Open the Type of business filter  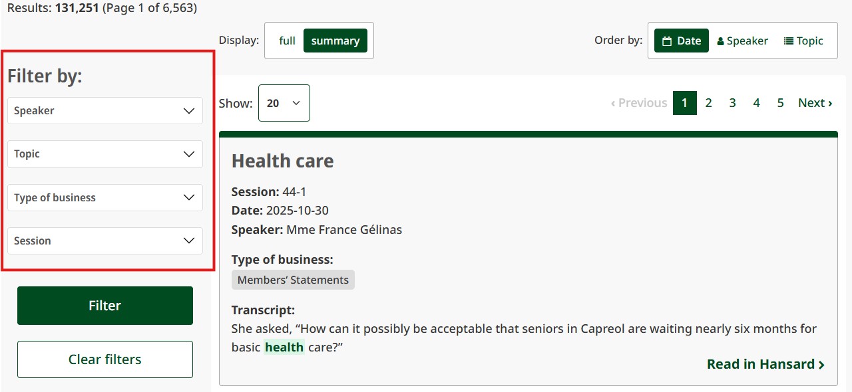pos(105,197)
